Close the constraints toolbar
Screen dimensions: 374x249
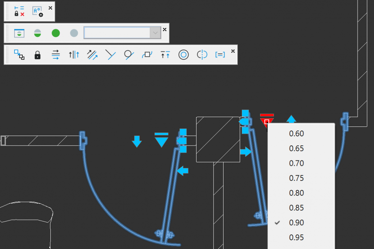point(233,51)
